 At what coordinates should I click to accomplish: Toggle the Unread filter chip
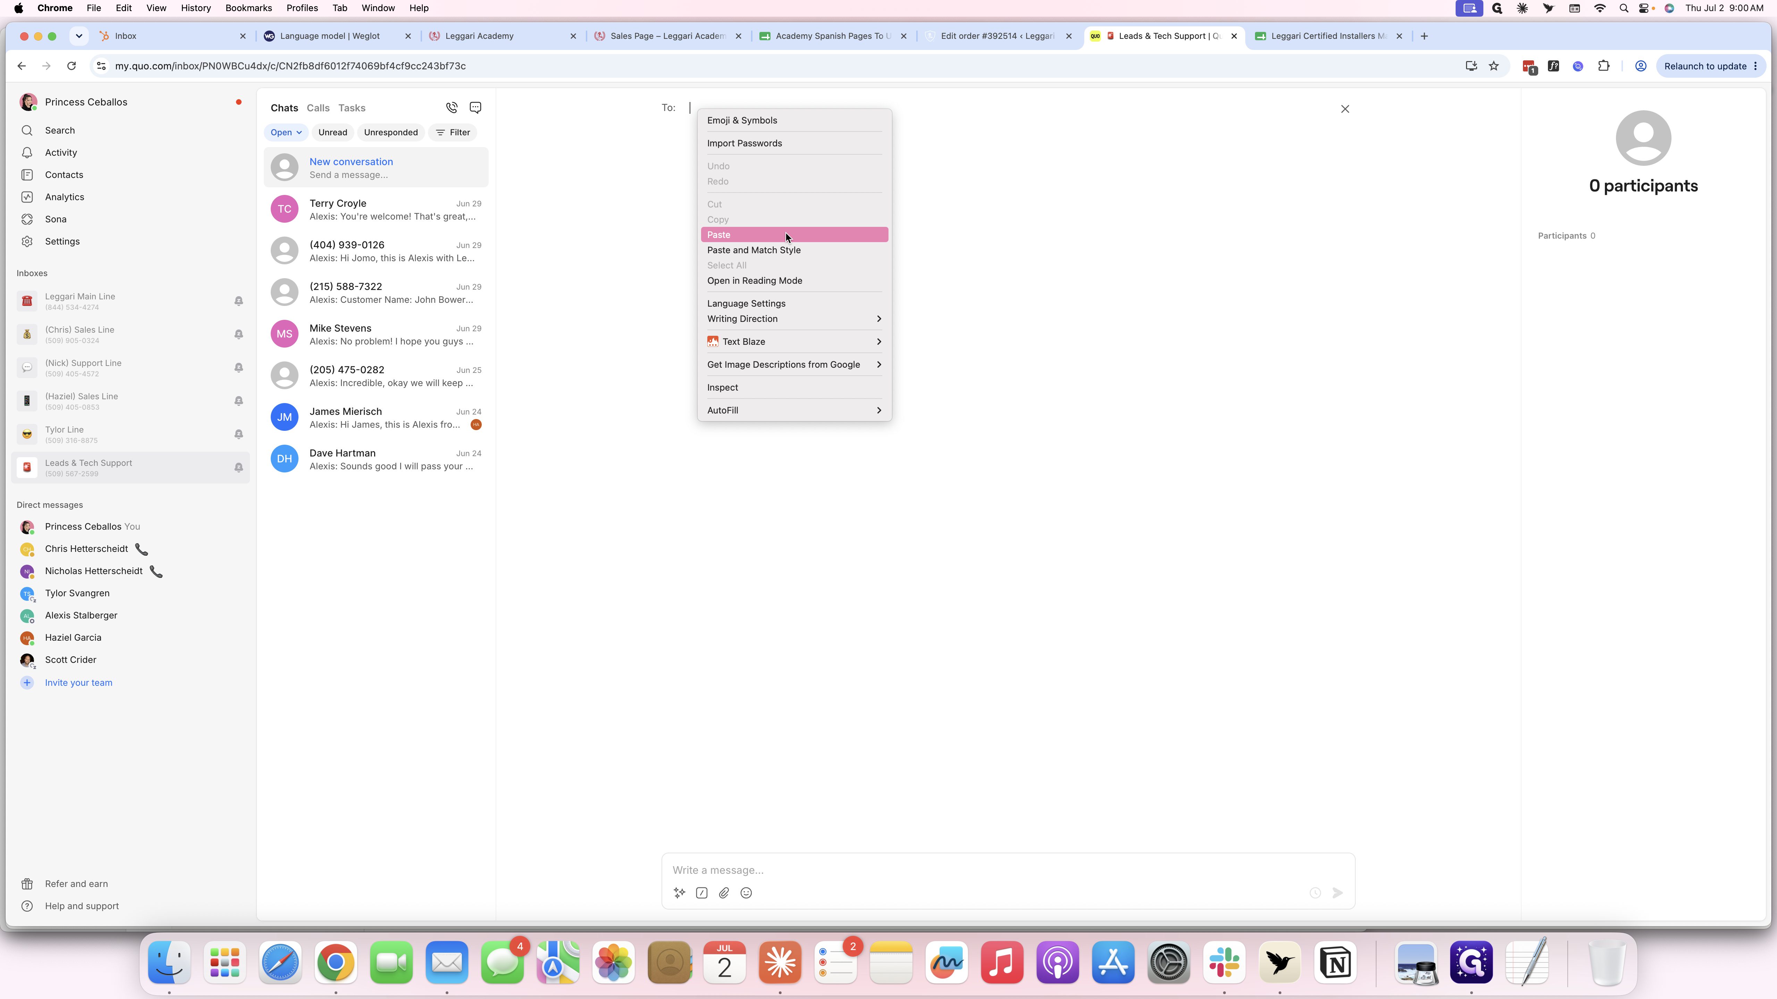point(332,133)
